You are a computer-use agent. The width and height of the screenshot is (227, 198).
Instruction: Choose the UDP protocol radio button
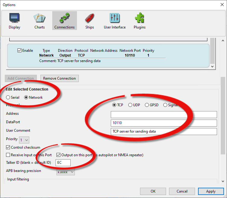pos(130,105)
